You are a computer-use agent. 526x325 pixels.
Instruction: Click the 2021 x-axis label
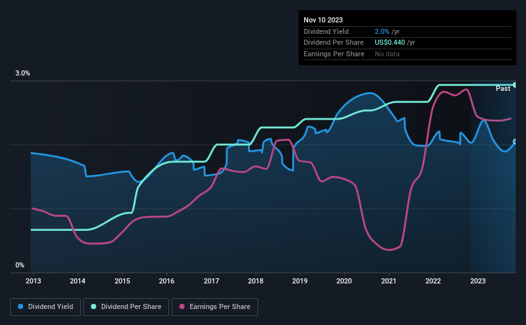click(x=389, y=281)
